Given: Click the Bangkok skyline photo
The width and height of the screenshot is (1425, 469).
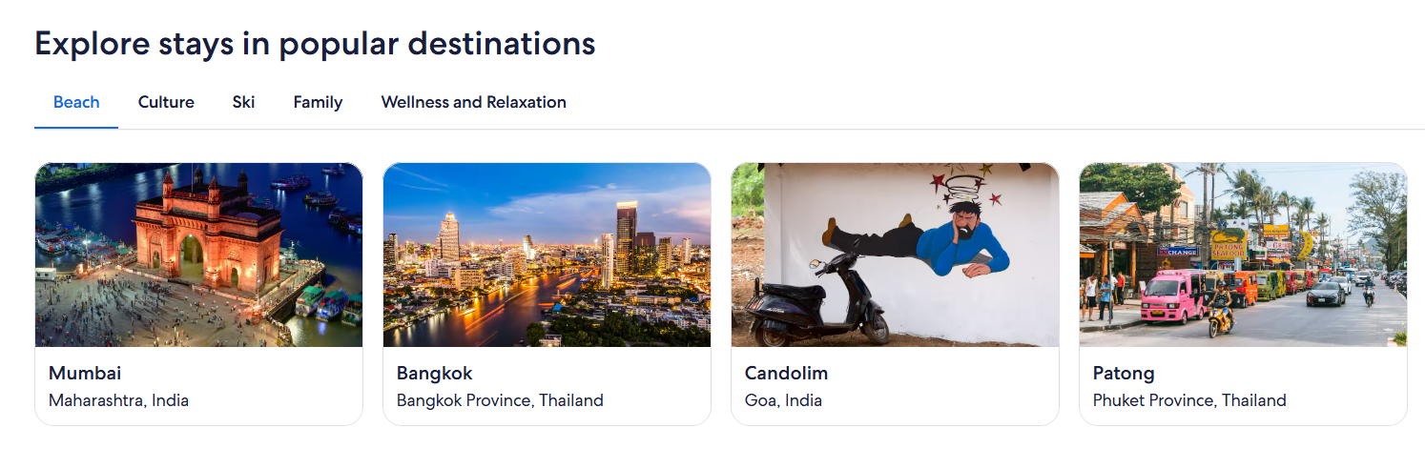Looking at the screenshot, I should 547,255.
